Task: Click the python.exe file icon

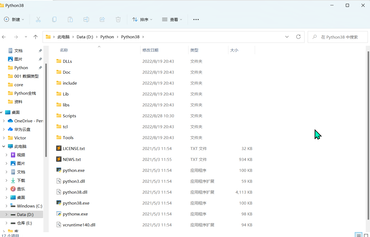Action: (59, 170)
